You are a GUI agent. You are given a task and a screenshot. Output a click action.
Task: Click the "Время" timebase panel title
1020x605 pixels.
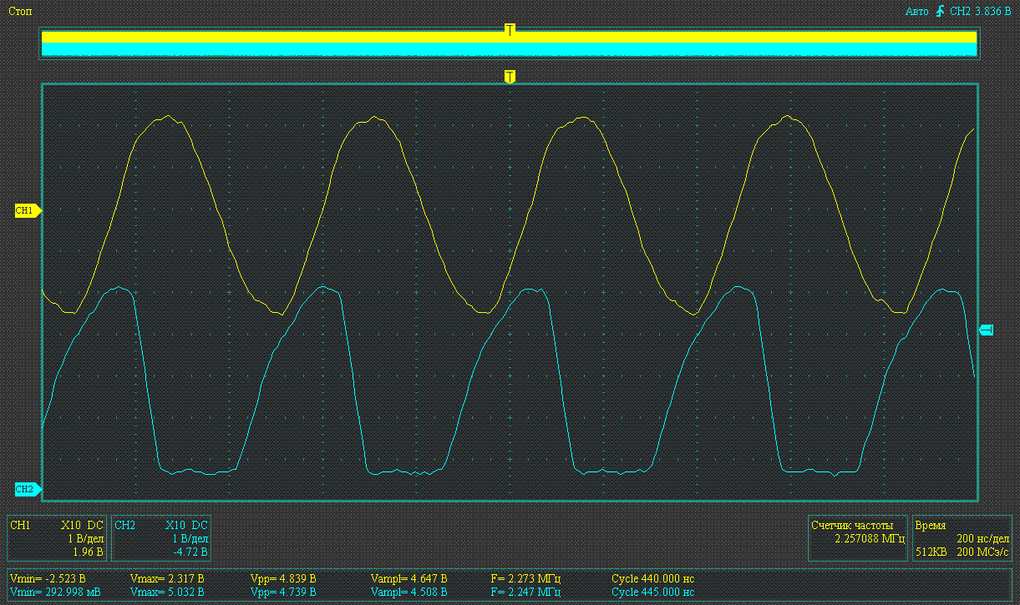point(931,526)
